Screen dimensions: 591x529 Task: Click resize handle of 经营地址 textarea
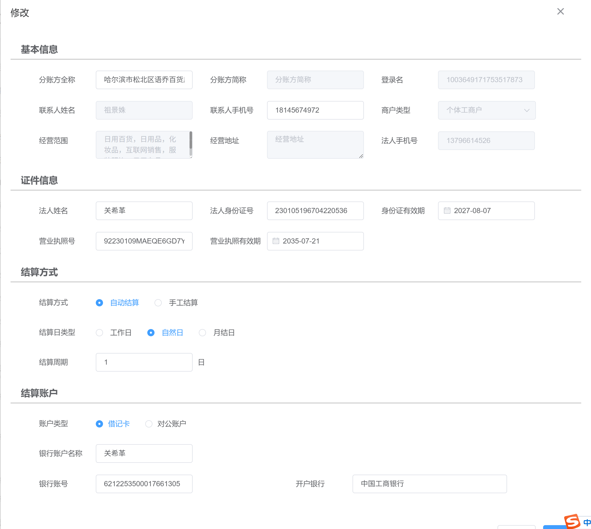tap(361, 156)
